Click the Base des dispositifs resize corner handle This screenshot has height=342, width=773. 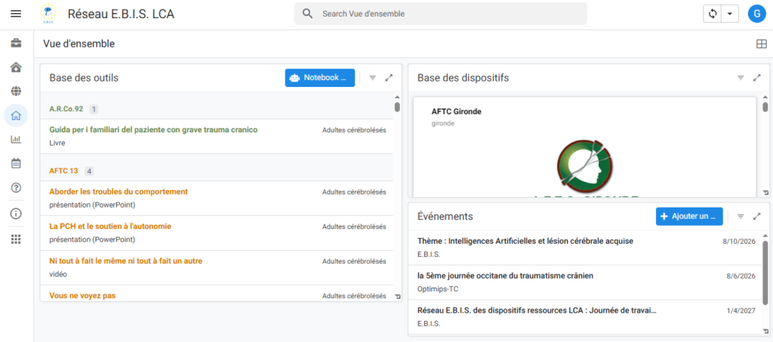[x=765, y=193]
